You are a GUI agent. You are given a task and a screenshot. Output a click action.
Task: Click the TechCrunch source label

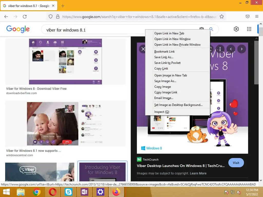coord(151,160)
